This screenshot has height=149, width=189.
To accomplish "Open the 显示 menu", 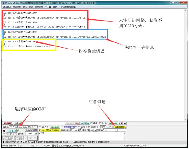I will [25, 7].
